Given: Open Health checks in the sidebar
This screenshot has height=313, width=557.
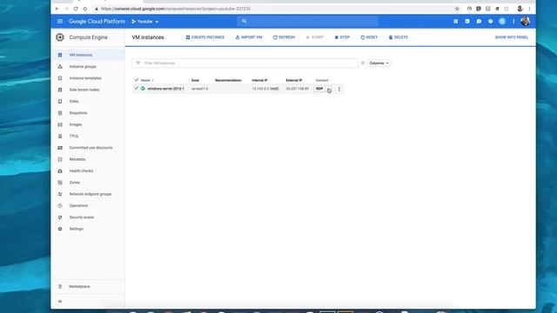Looking at the screenshot, I should [x=81, y=171].
